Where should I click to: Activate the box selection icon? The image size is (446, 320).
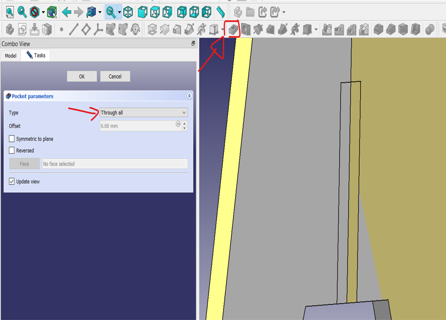coord(52,12)
